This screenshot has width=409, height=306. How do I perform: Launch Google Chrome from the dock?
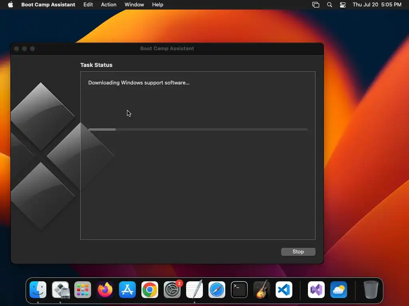pos(150,290)
